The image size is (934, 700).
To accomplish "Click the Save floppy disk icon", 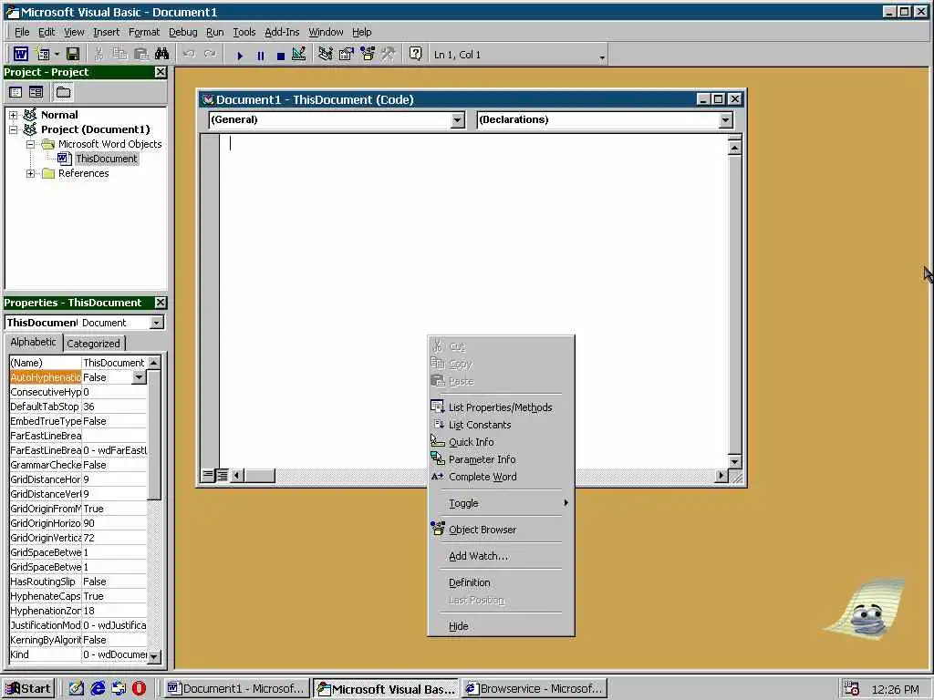I will (x=73, y=54).
